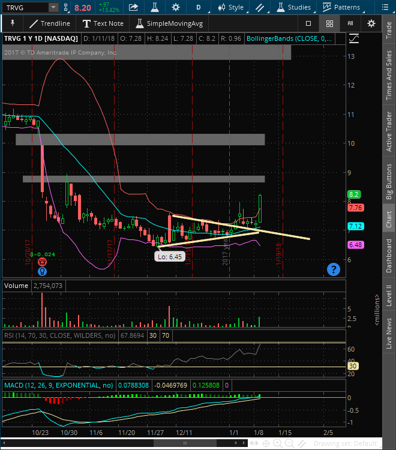The width and height of the screenshot is (396, 450).
Task: Click the scrollbar small left arrow near right end
Action: coord(236,443)
